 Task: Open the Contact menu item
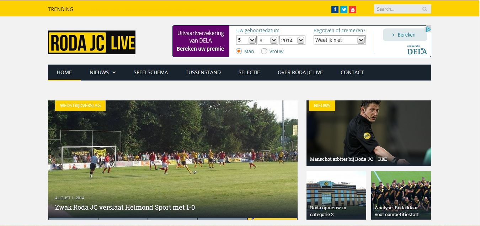(x=352, y=72)
